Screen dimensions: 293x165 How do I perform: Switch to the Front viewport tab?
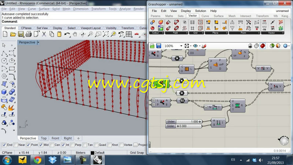[x=55, y=138]
